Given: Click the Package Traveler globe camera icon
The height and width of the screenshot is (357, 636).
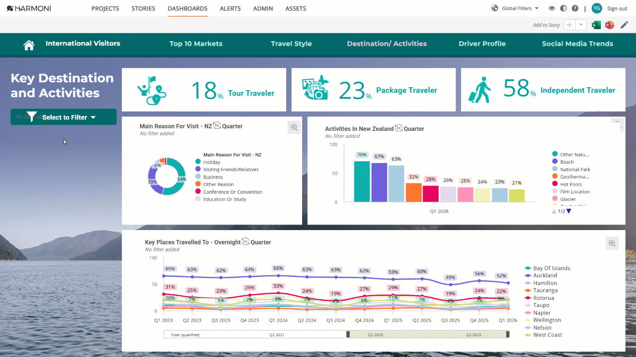Looking at the screenshot, I should click(x=316, y=88).
